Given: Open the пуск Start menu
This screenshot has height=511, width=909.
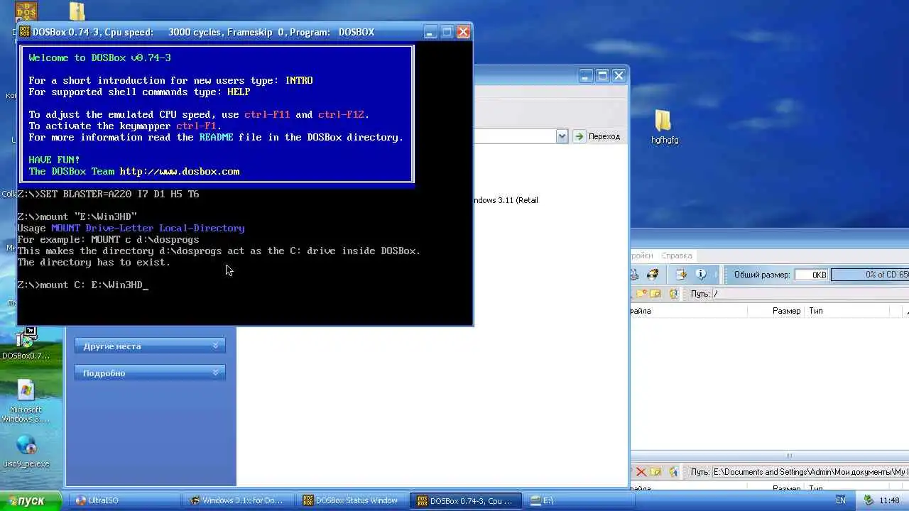Looking at the screenshot, I should 31,500.
